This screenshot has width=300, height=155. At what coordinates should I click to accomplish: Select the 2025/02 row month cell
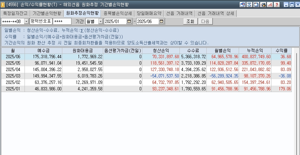(x=13, y=82)
